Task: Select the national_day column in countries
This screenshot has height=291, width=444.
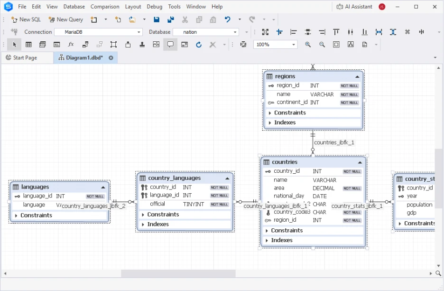Action: (313, 196)
